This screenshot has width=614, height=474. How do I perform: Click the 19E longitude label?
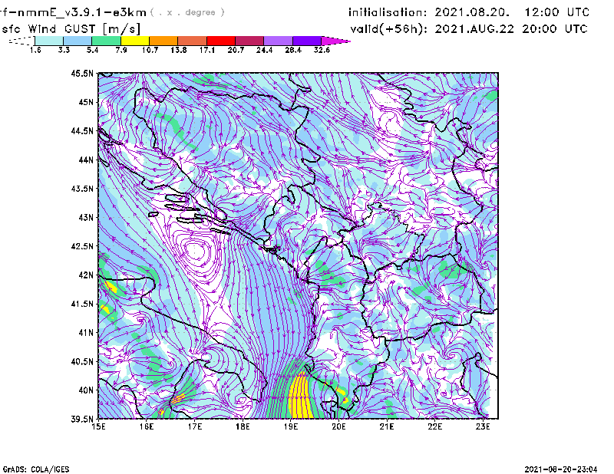291,426
